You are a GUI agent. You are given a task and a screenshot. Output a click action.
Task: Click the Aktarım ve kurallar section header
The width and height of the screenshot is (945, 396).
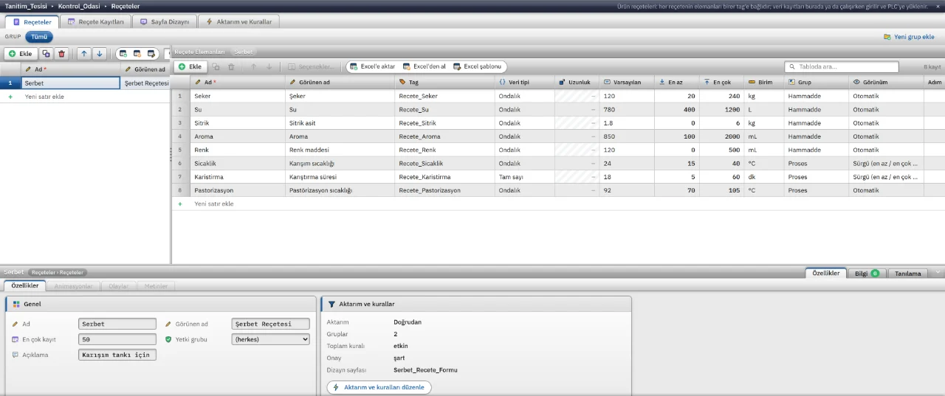(x=476, y=304)
